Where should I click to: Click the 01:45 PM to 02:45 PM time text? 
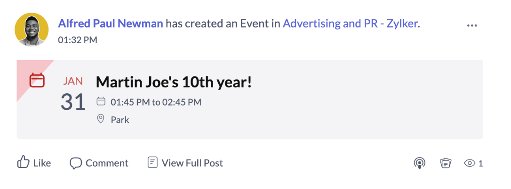click(x=156, y=102)
